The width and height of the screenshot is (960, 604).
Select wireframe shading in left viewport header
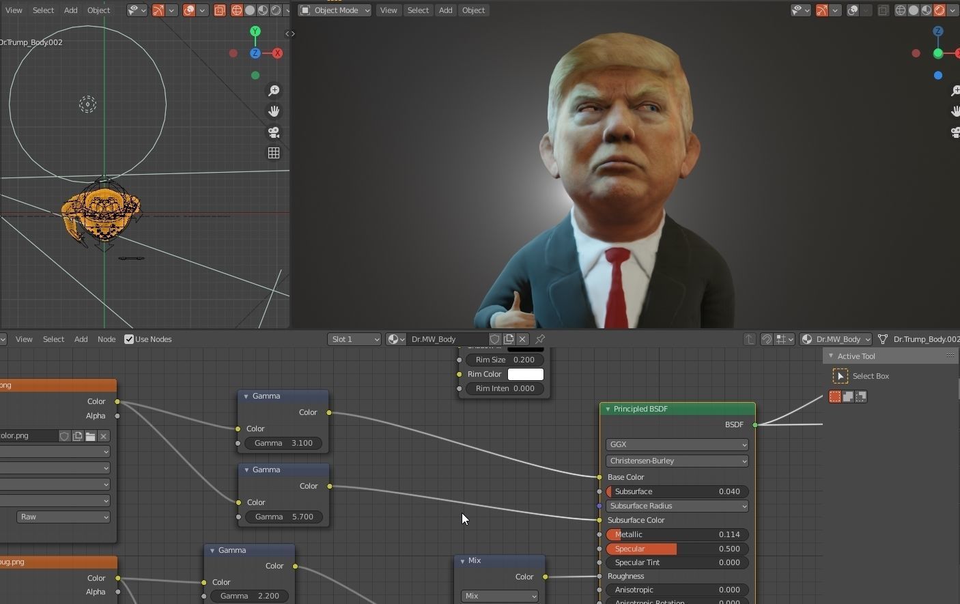[x=237, y=10]
